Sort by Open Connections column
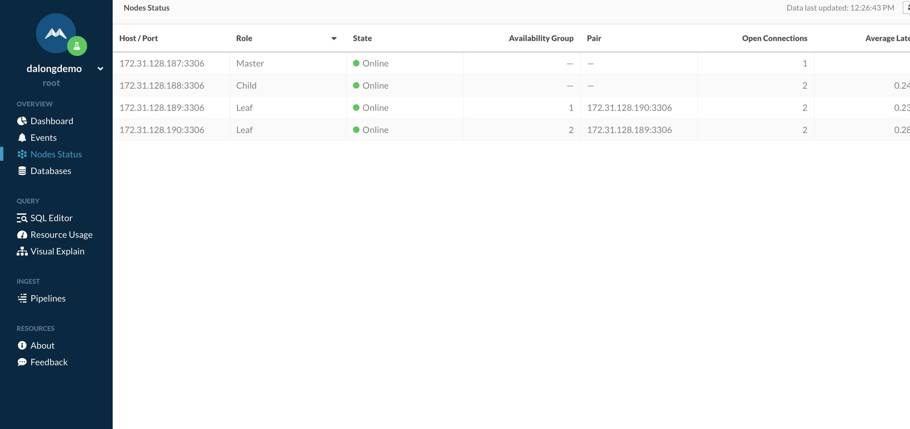 click(774, 38)
